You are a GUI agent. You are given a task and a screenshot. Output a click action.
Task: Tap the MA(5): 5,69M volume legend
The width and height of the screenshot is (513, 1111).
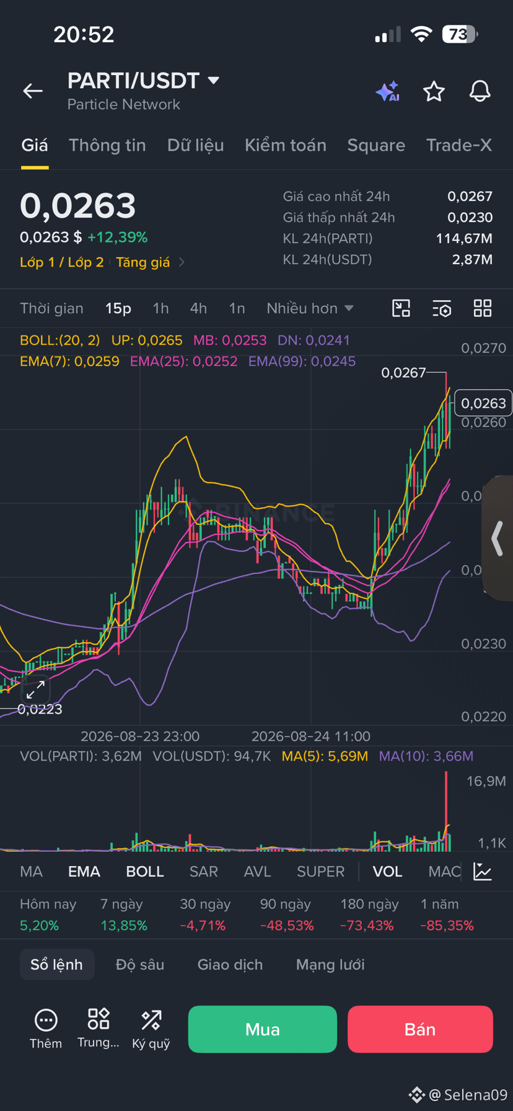[x=325, y=756]
